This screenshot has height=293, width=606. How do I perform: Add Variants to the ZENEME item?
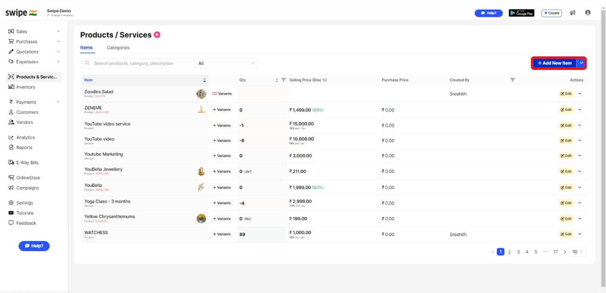pos(222,110)
